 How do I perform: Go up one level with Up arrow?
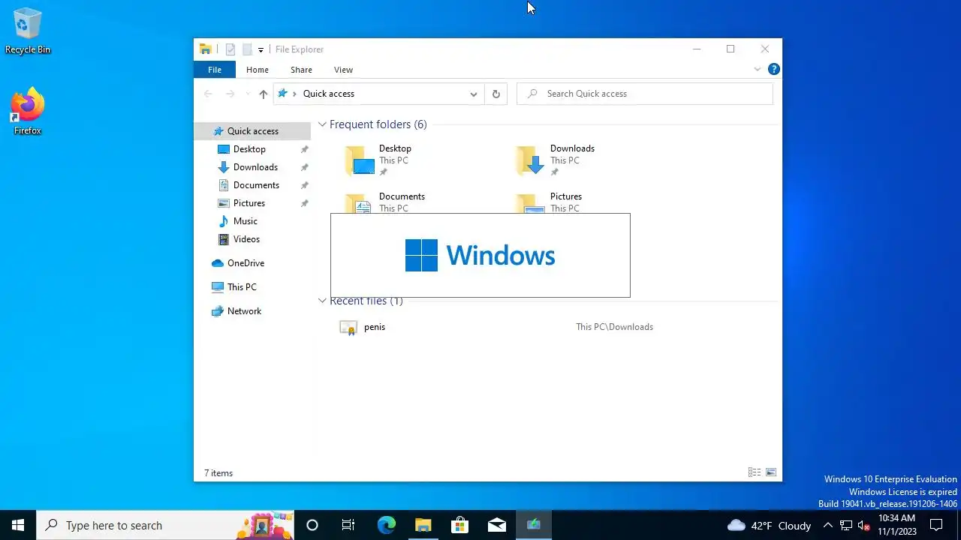click(263, 94)
